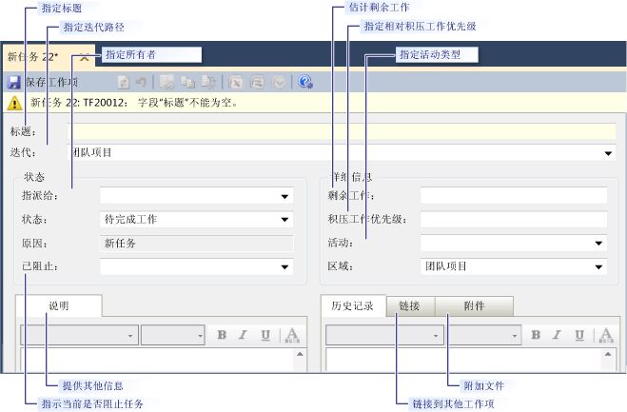Click scroll-up arrow in 说明 text area
Viewport: 627px width, 412px height.
coord(300,354)
